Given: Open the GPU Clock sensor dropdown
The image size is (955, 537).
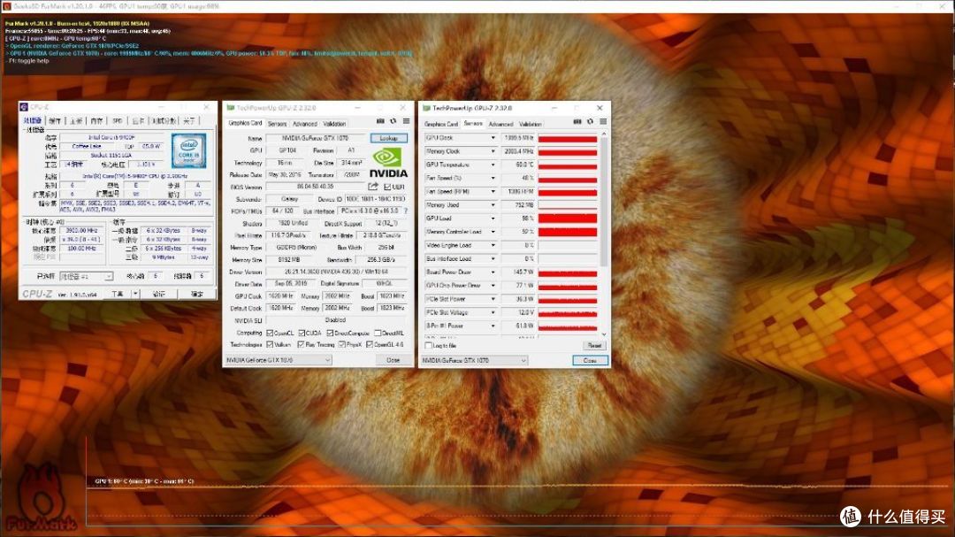Looking at the screenshot, I should tap(493, 138).
